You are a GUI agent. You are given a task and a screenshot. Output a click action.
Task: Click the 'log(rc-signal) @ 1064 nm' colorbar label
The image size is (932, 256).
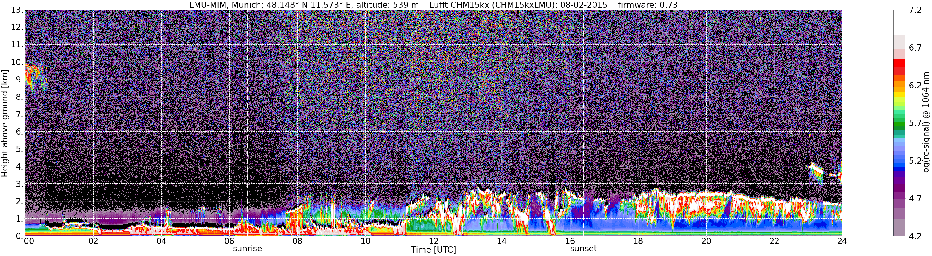[x=925, y=123]
